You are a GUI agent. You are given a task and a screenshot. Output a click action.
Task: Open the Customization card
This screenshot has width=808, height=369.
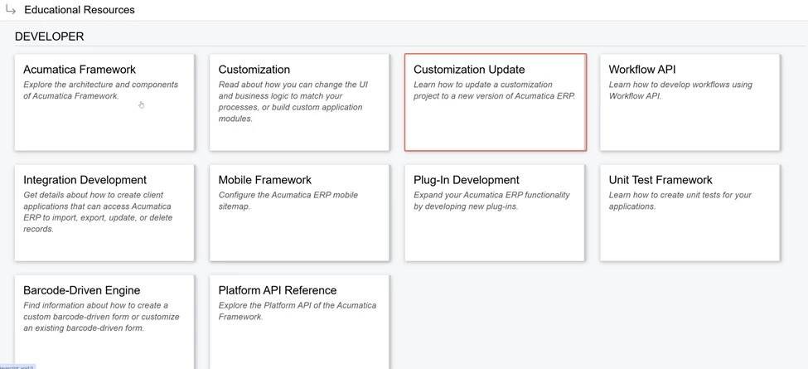click(299, 102)
